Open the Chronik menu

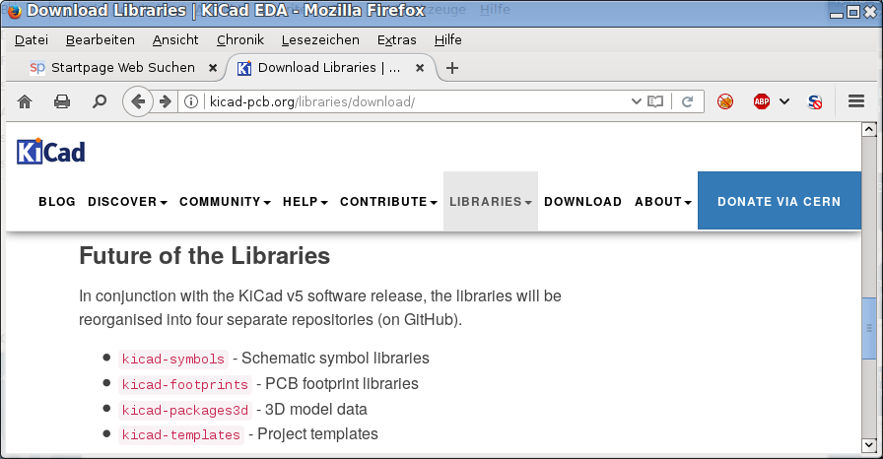pos(240,40)
